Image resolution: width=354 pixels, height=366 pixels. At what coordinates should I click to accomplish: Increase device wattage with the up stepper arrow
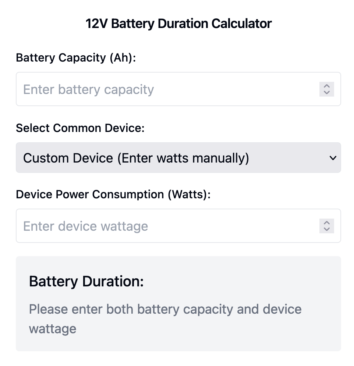point(326,222)
